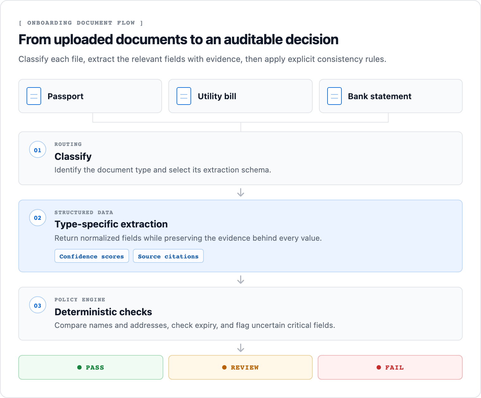Select the FAIL outcome box
This screenshot has height=398, width=481.
390,367
